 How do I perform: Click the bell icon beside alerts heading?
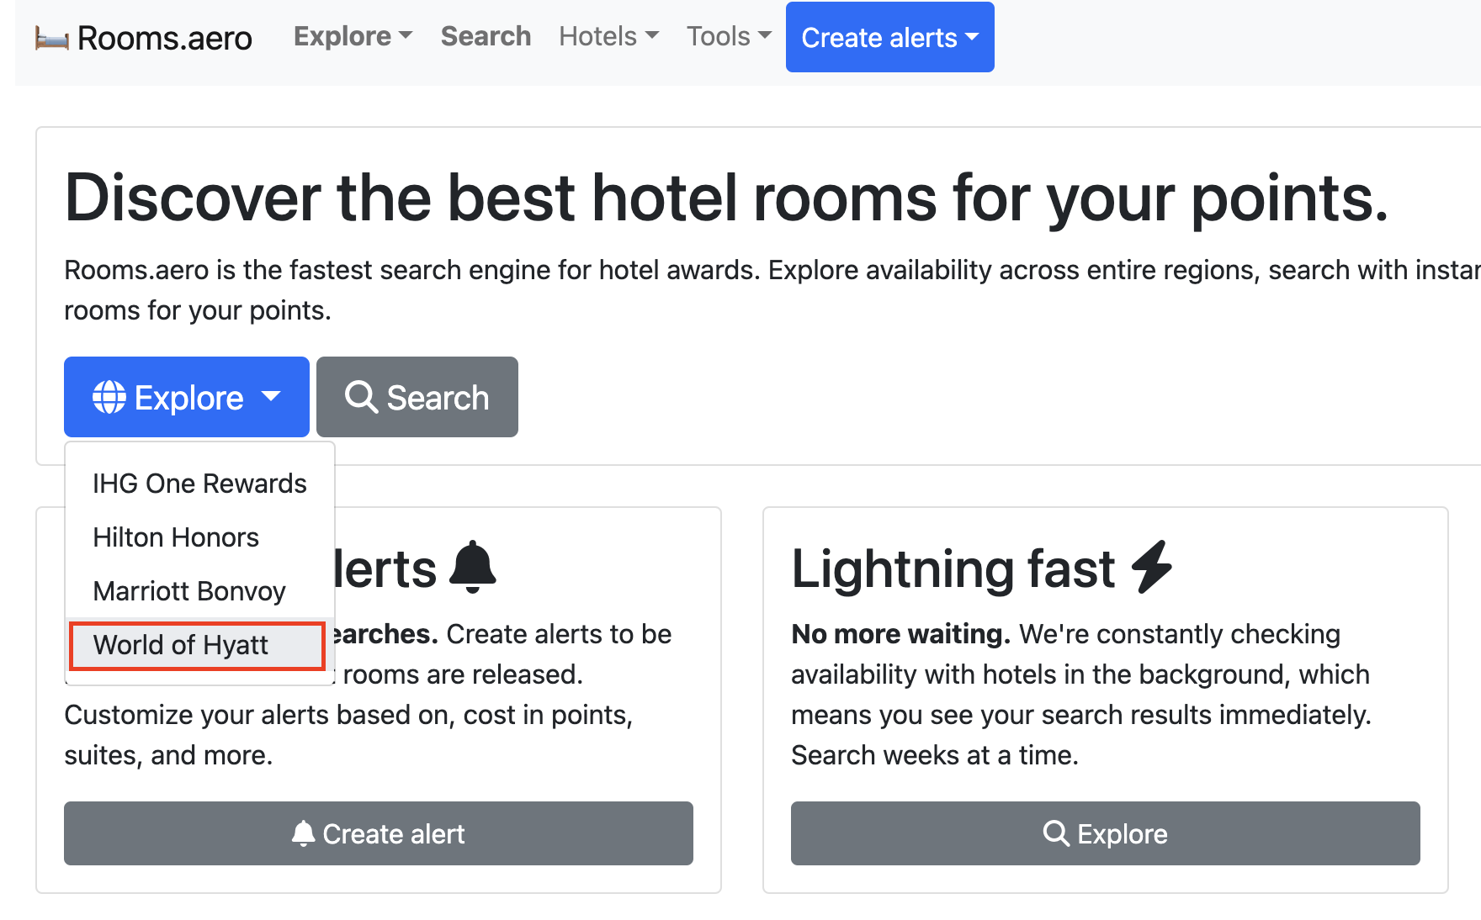(x=473, y=567)
